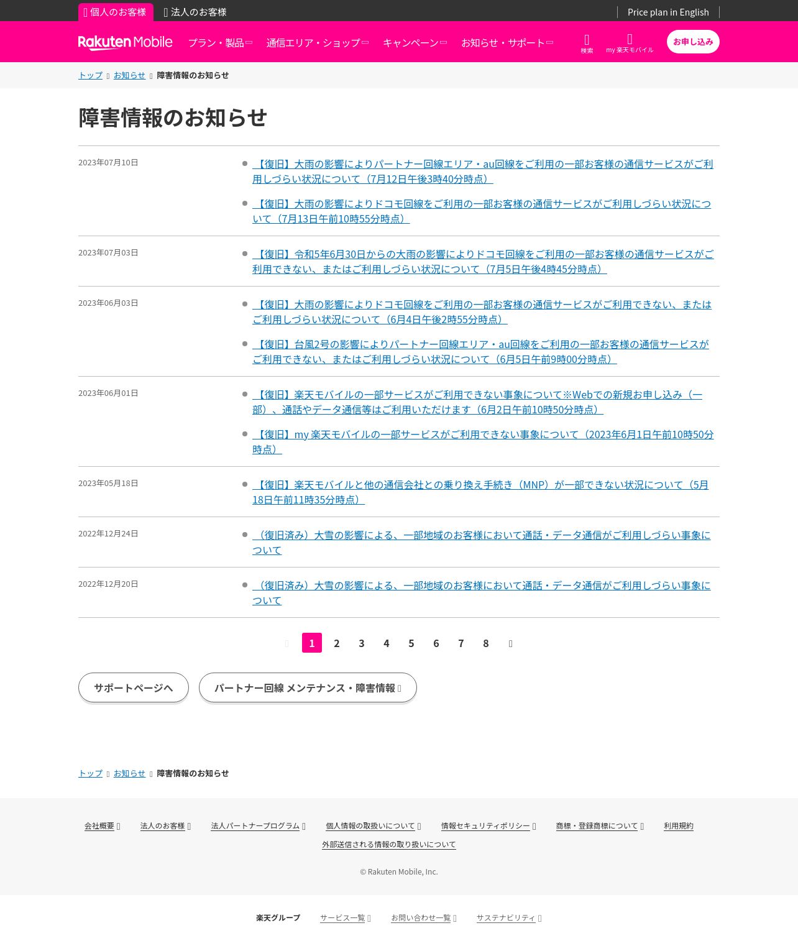Go to page 8
The width and height of the screenshot is (798, 933).
click(486, 643)
